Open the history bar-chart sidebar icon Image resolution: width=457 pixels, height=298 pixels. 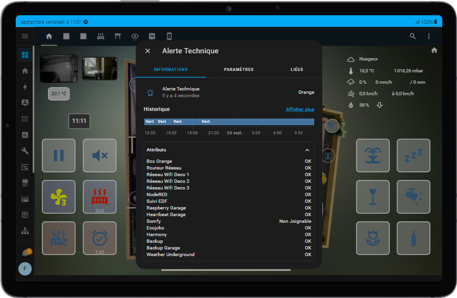25,135
